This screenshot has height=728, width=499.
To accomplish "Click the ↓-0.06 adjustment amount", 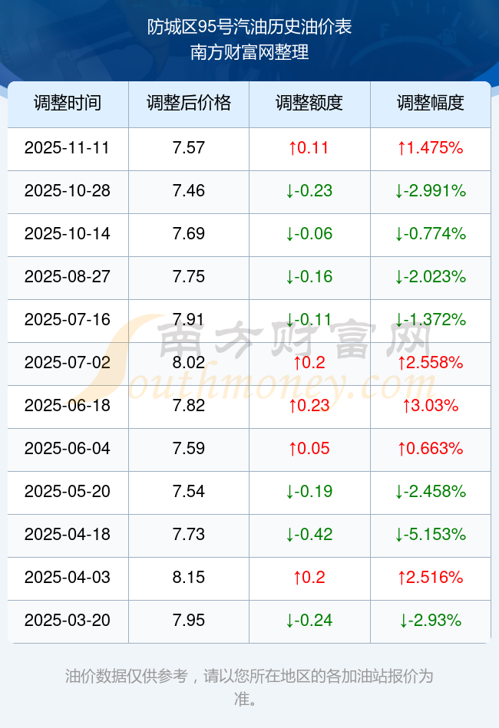I will pos(309,234).
